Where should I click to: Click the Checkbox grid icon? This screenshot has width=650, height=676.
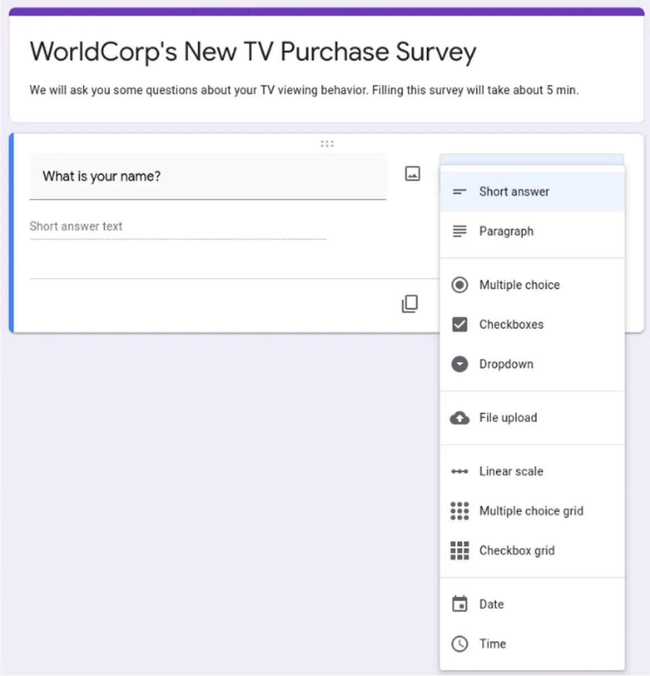459,551
